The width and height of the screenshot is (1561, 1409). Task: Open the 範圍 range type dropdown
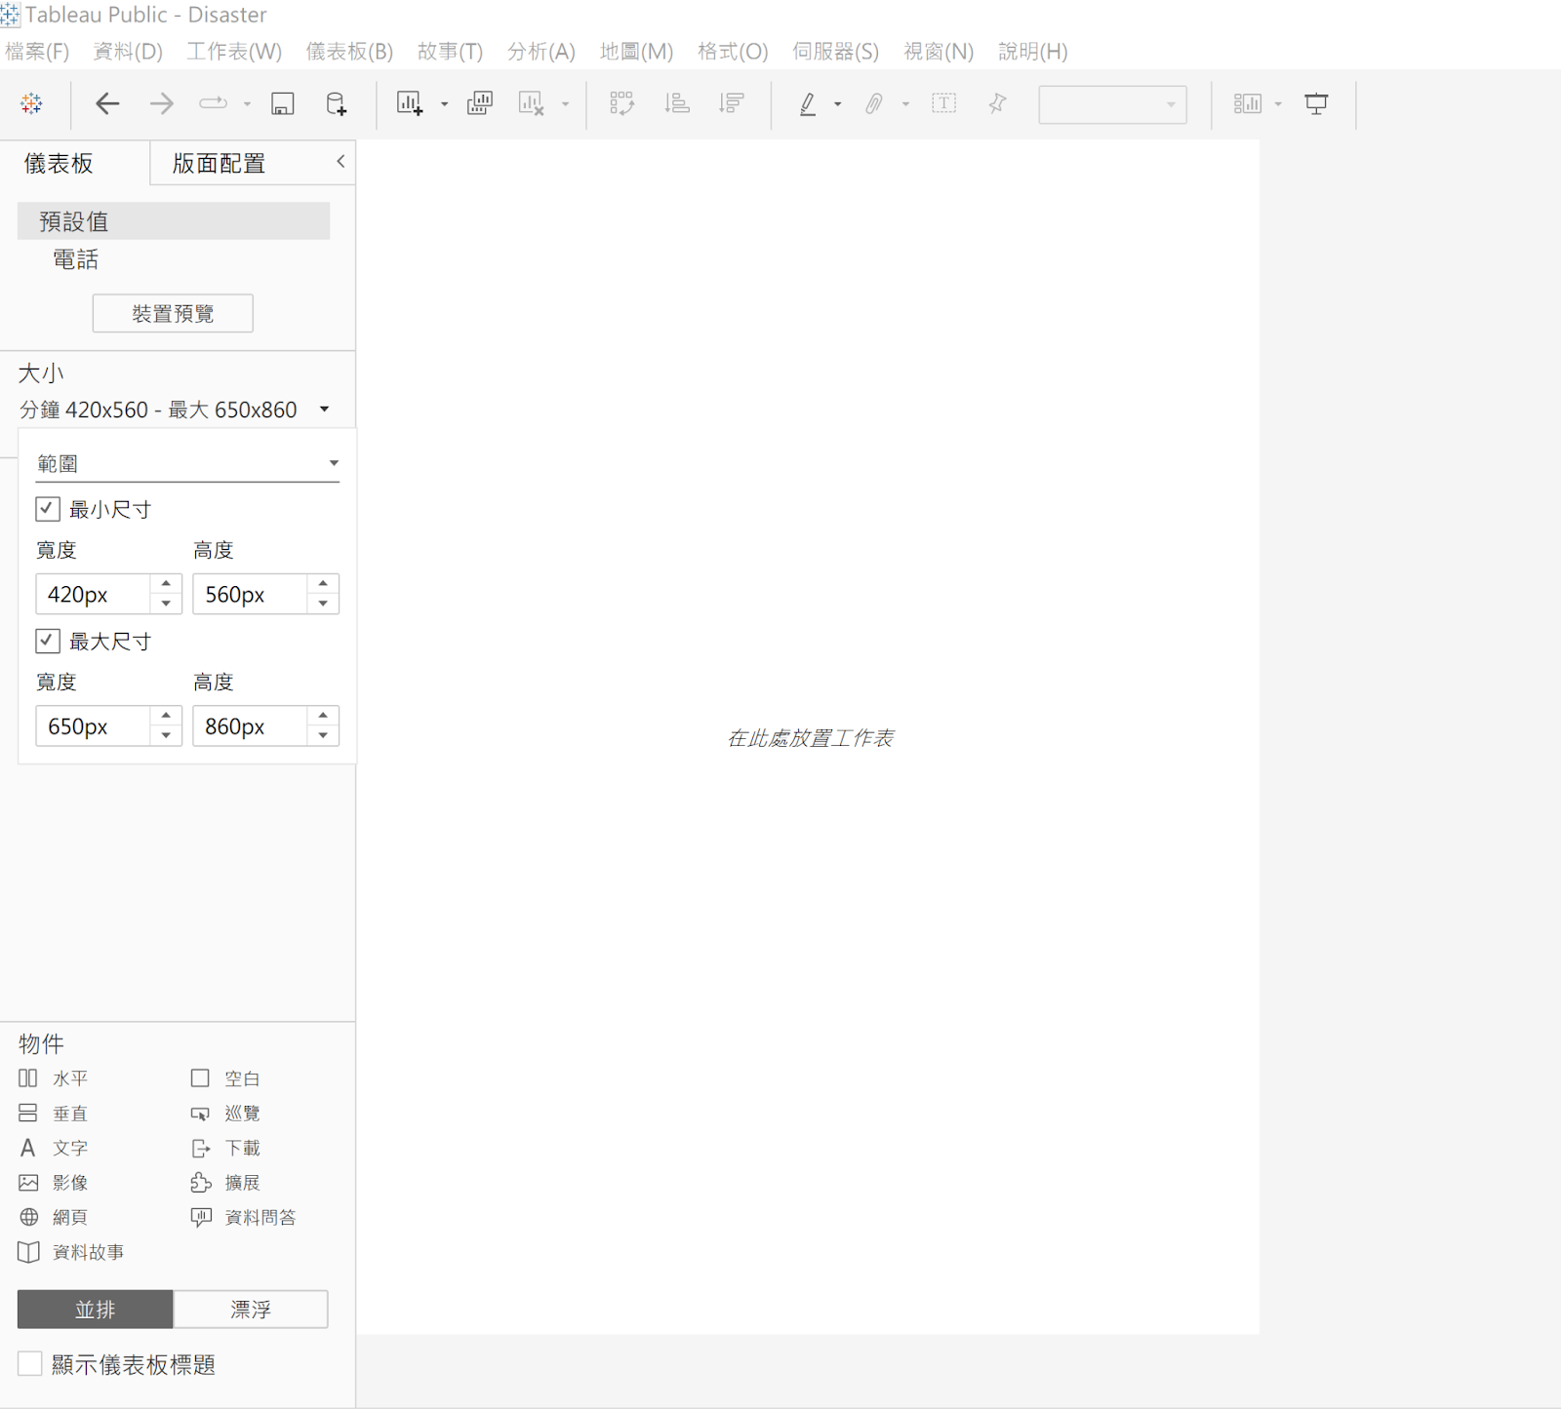187,463
